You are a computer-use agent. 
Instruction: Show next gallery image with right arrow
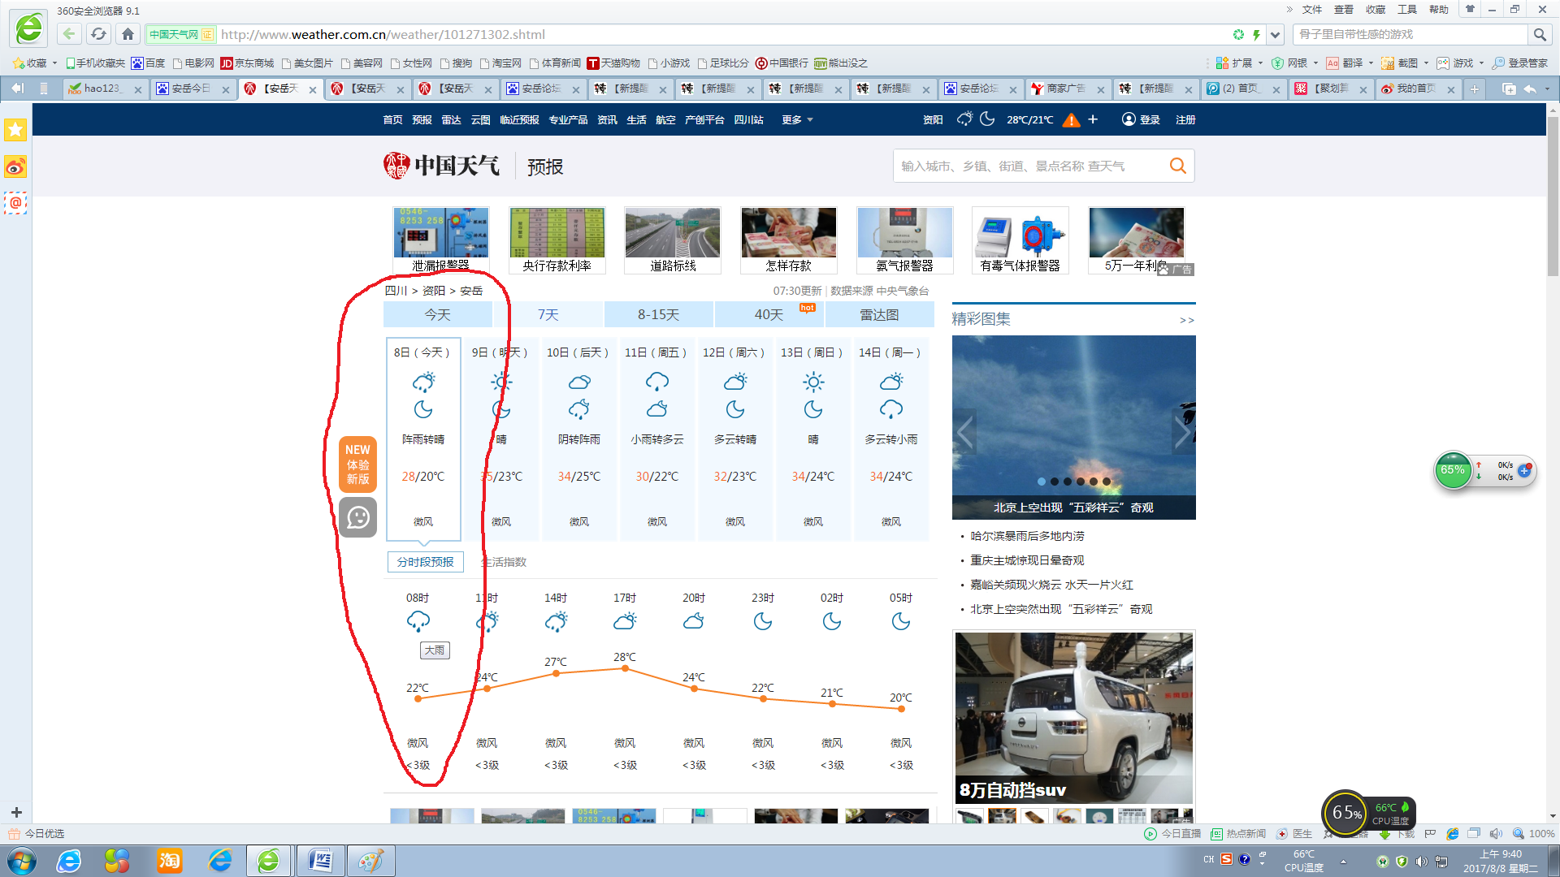(1181, 432)
